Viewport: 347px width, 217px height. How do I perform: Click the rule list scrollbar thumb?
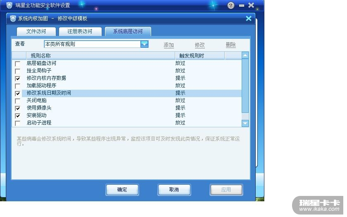(x=245, y=86)
